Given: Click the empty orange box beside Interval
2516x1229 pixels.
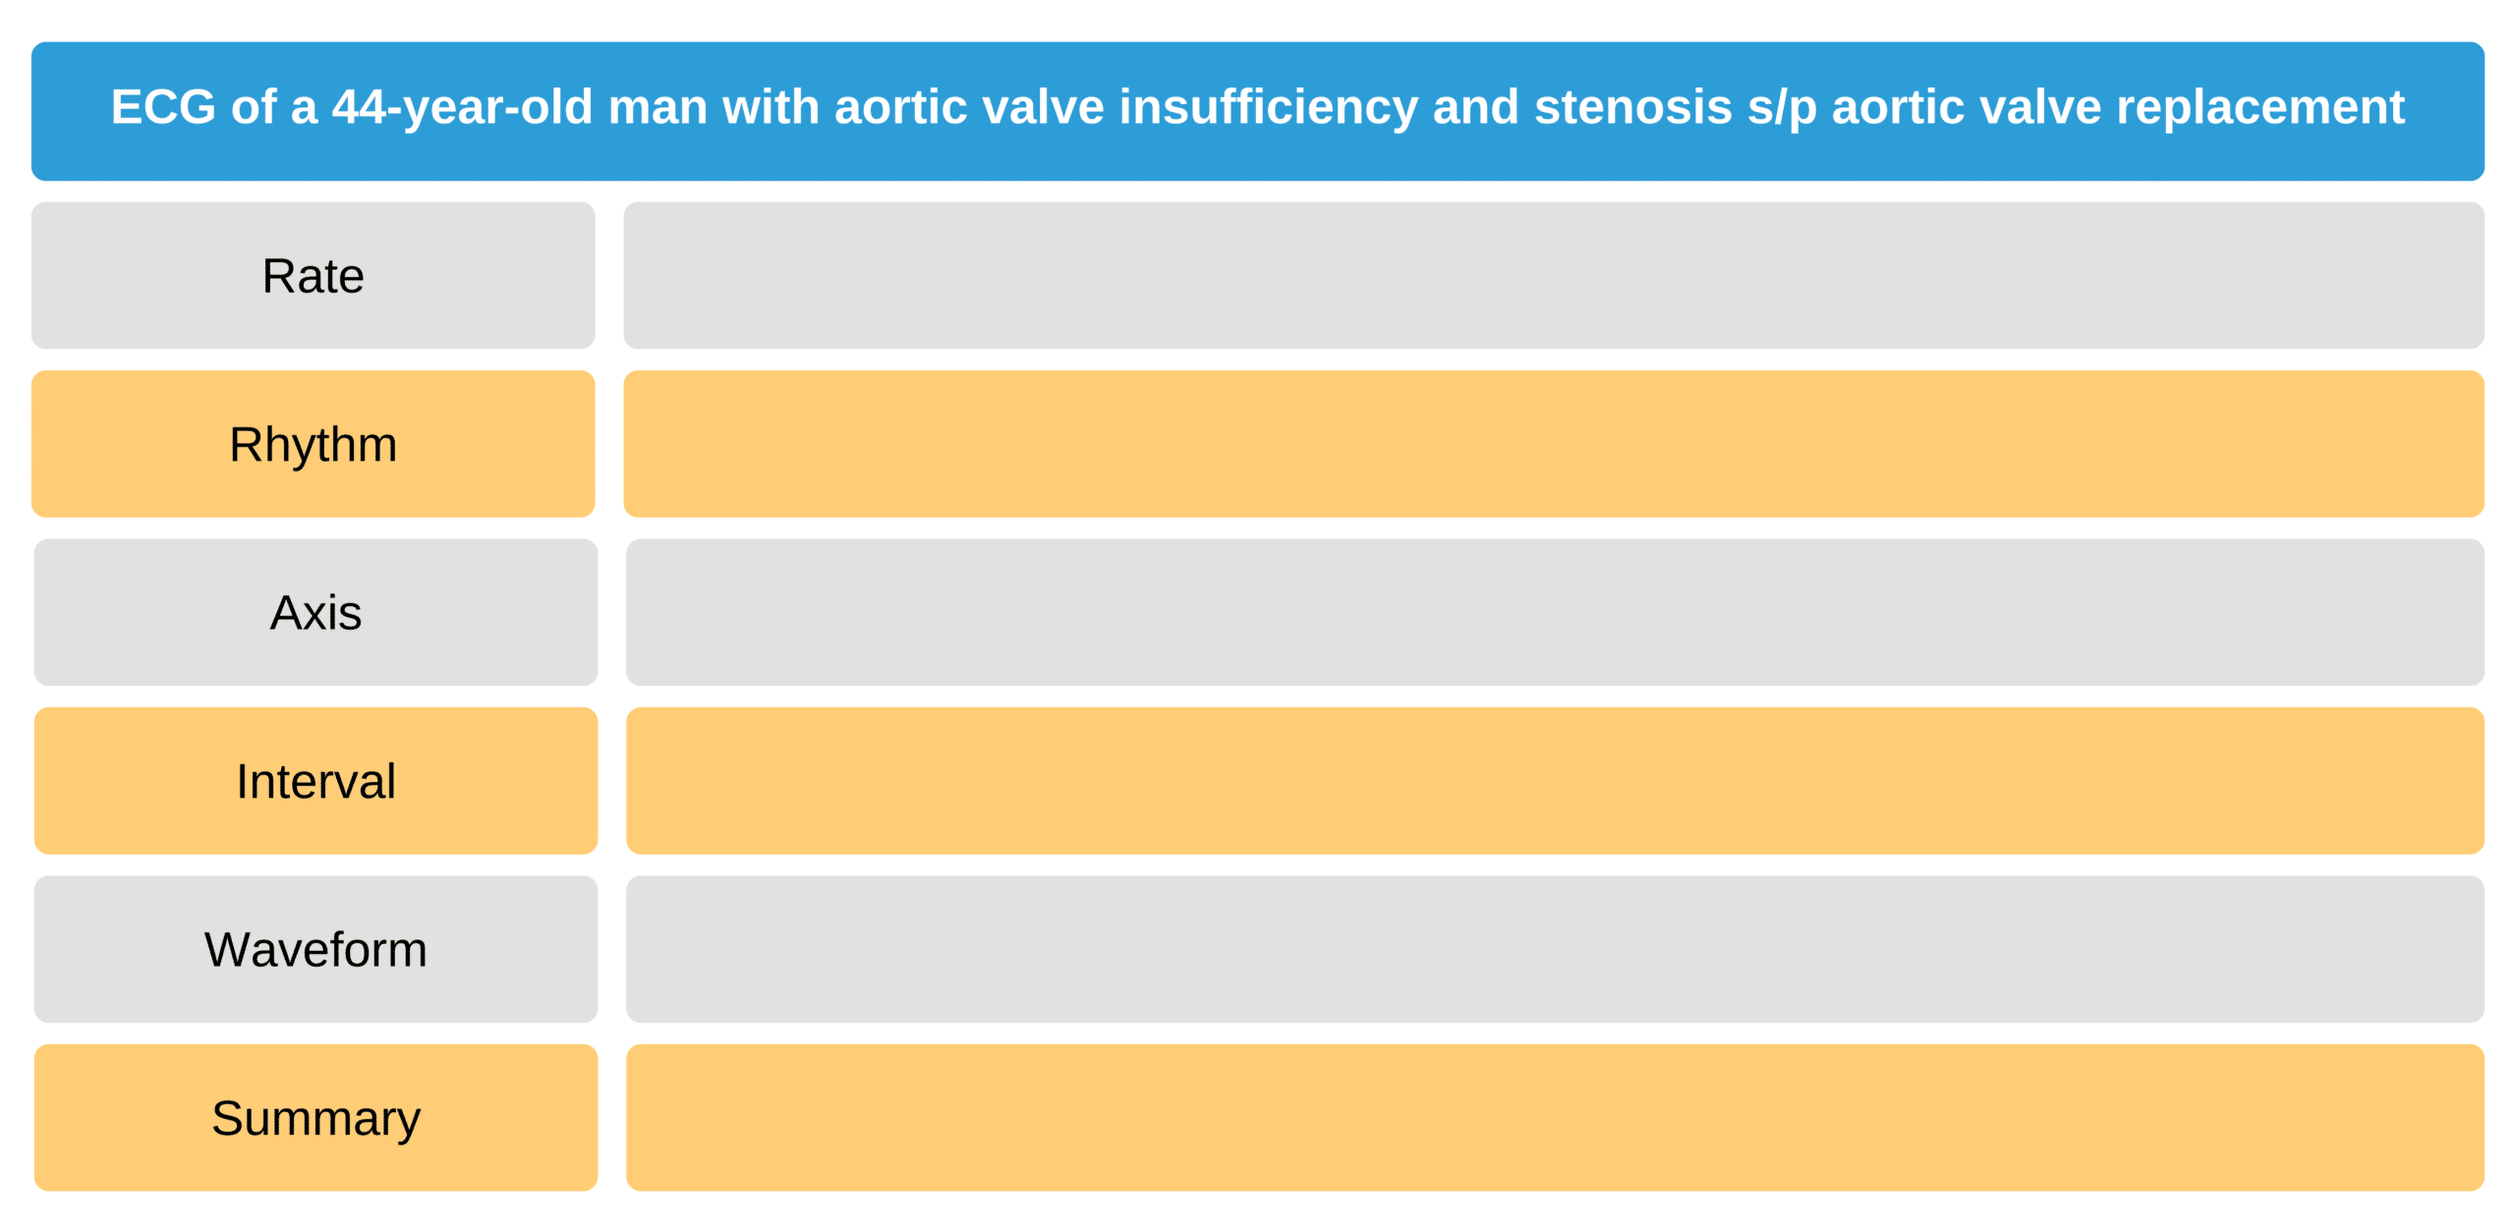Looking at the screenshot, I should coord(1554,781).
